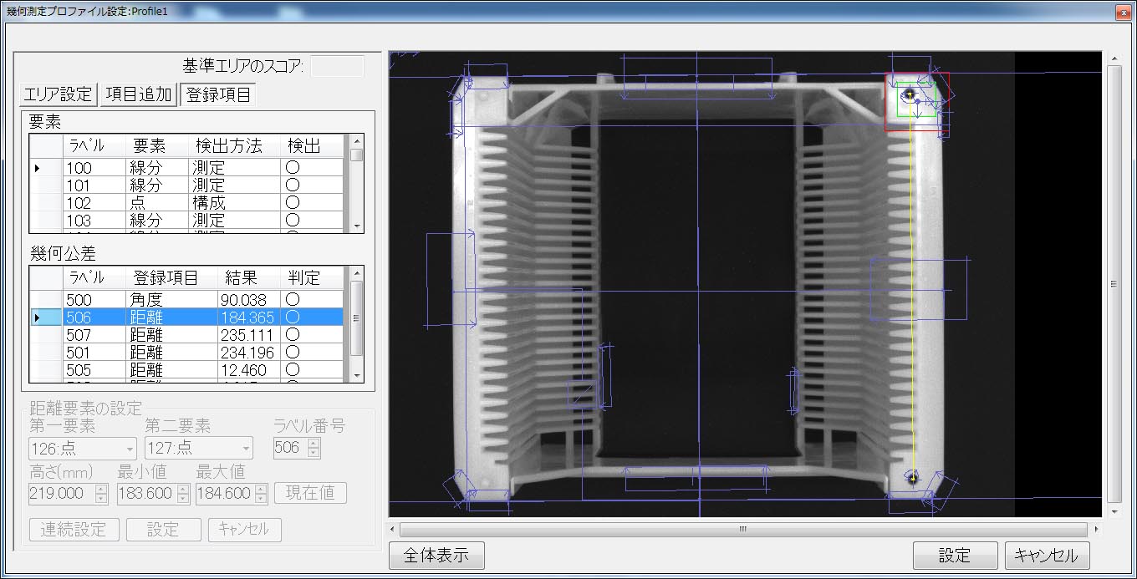Click the 基準エリアのスコア value box
The image size is (1137, 579).
tap(338, 66)
